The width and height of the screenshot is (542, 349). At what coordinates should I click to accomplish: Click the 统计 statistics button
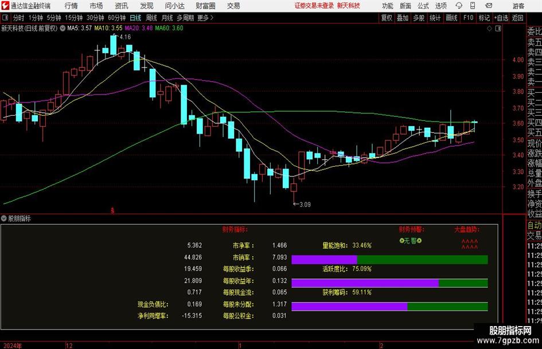point(435,18)
